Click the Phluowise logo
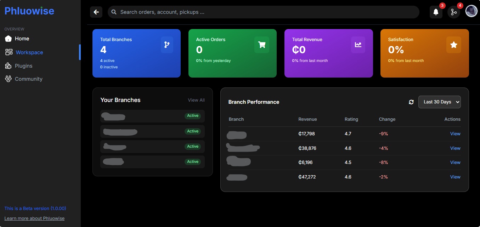The height and width of the screenshot is (227, 480). tap(29, 11)
